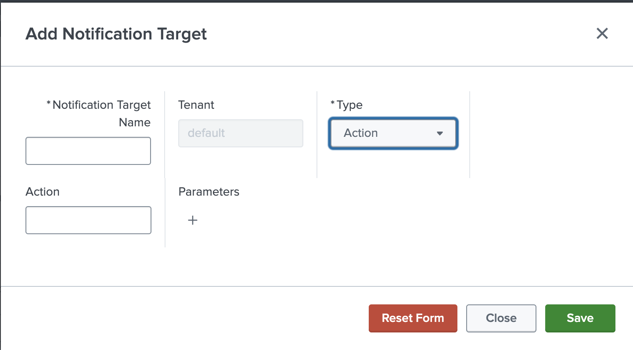
Task: Click the Action field label above the input
Action: (43, 192)
